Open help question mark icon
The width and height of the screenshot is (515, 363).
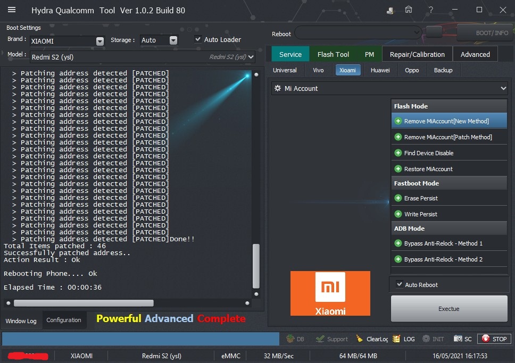(x=430, y=10)
